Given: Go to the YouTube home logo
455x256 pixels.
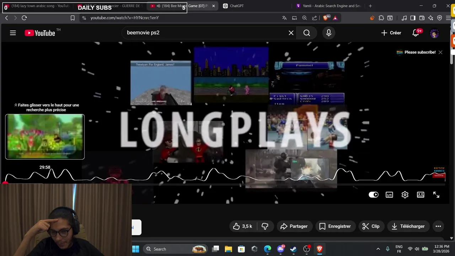Looking at the screenshot, I should 40,33.
